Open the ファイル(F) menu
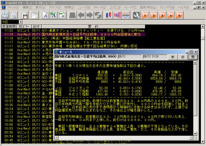 click(13, 7)
